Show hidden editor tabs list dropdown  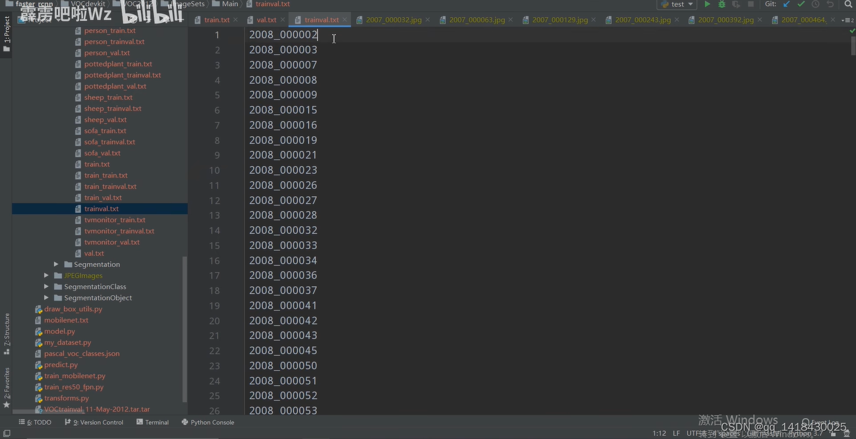pos(849,20)
